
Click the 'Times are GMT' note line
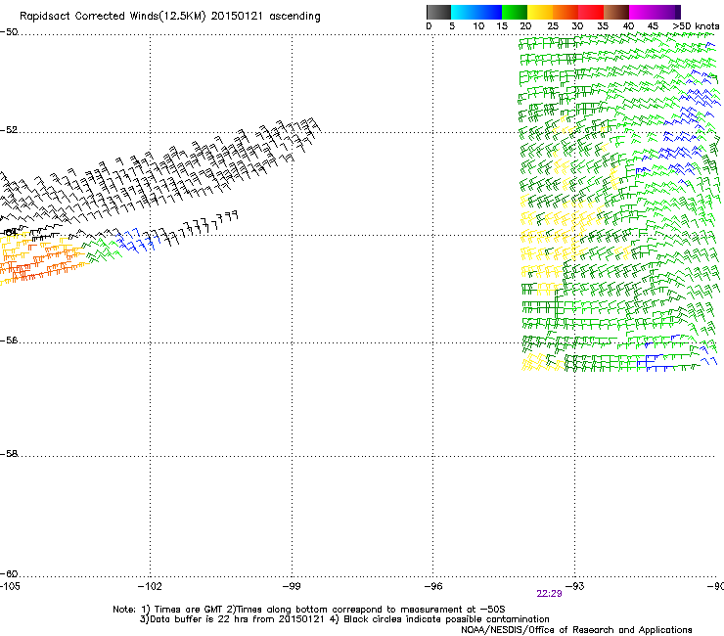(309, 610)
